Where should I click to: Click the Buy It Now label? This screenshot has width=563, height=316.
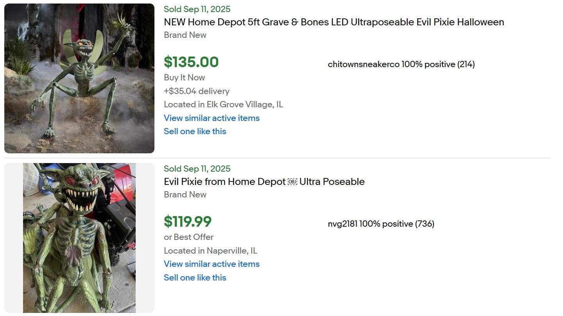click(x=184, y=78)
